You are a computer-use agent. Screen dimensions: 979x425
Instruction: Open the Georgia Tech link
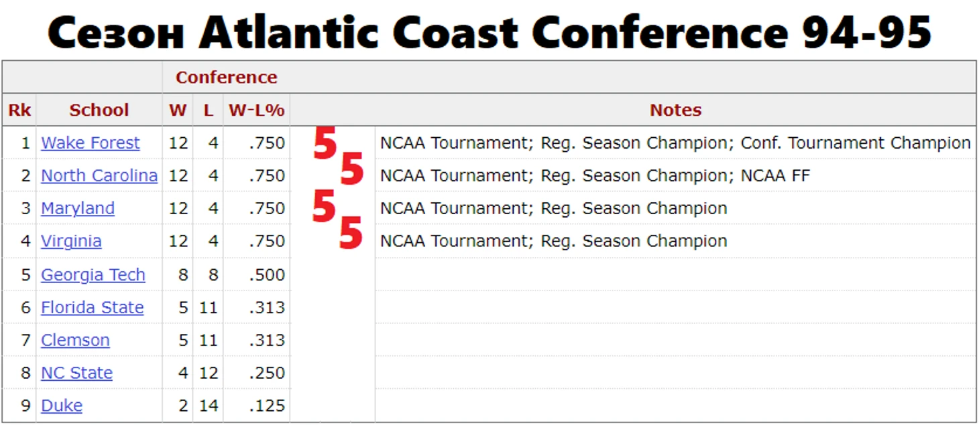click(93, 274)
